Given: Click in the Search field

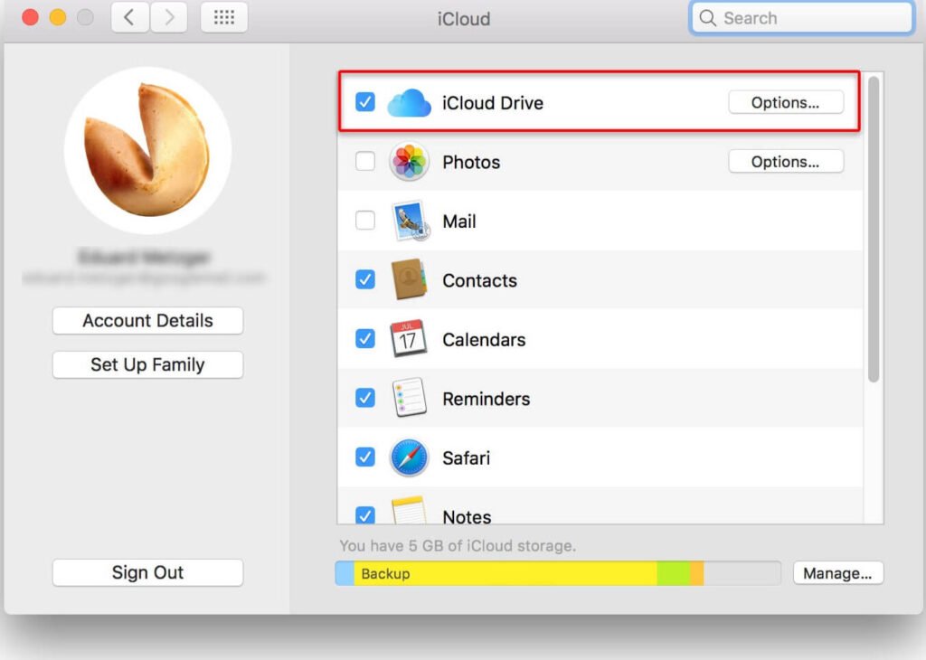Looking at the screenshot, I should pos(802,18).
